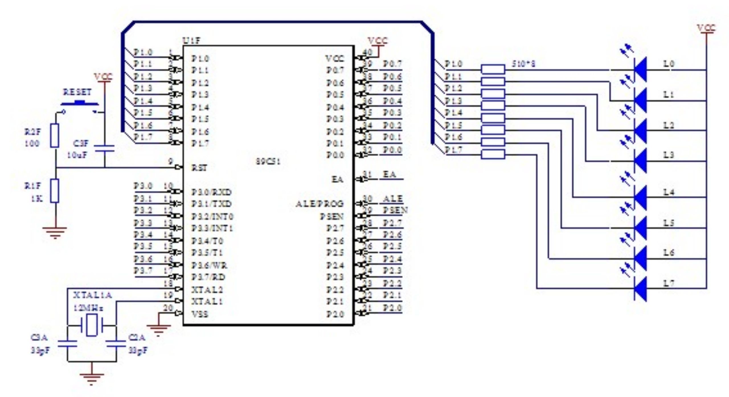The image size is (729, 397).
Task: Click the P3.3/INT1 pin name
Action: click(212, 228)
